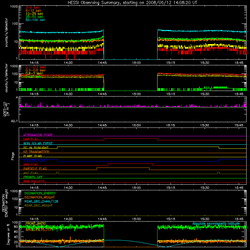
Task: Click the 0.3-0.8 MeV legend label
Action: tap(36, 70)
